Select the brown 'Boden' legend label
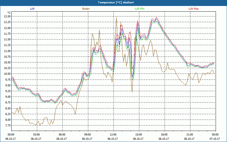 click(x=86, y=9)
